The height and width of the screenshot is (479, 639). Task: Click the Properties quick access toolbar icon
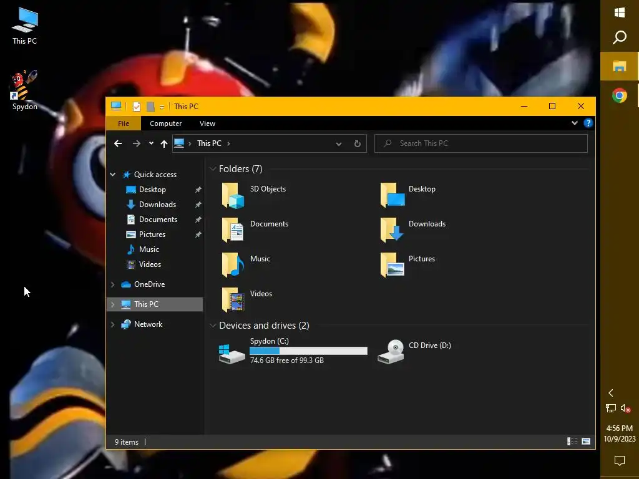tap(137, 107)
